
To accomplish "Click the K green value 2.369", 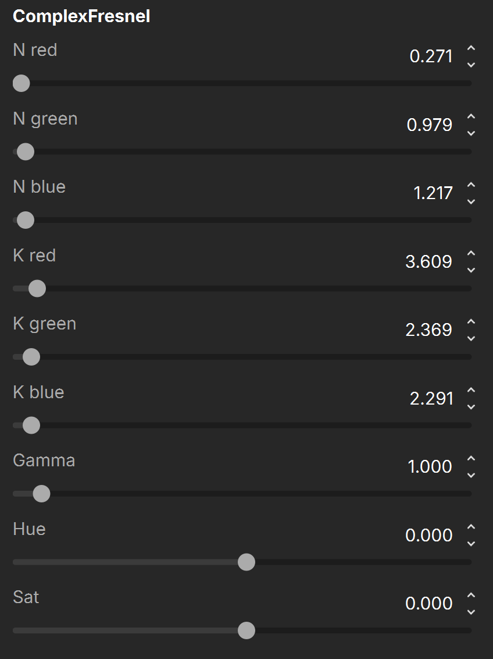I will [429, 330].
